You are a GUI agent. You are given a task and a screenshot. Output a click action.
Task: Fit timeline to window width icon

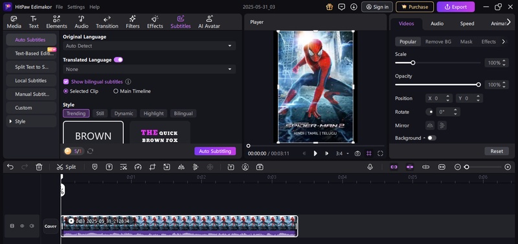(442, 167)
